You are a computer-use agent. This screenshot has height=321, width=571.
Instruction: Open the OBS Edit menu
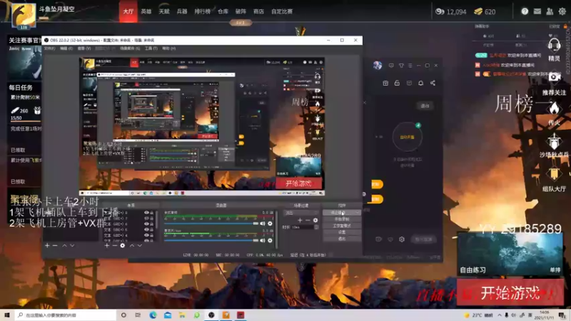coord(66,49)
